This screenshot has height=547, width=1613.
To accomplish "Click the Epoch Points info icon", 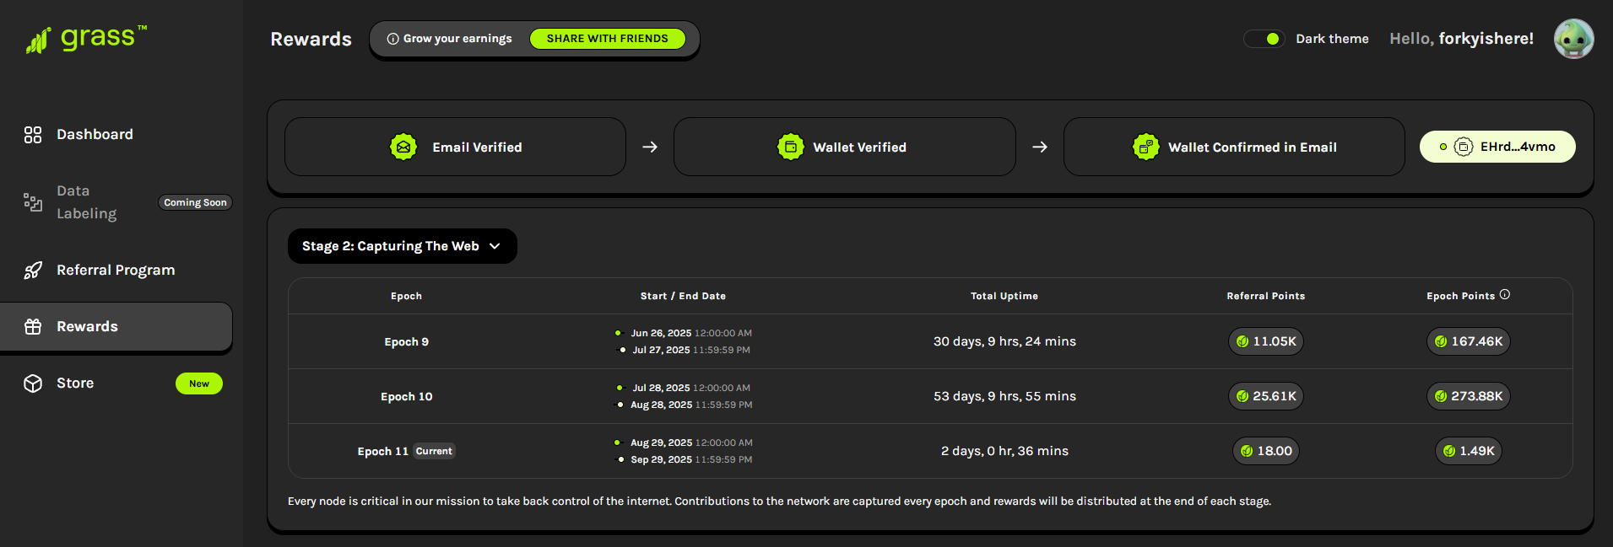I will click(x=1505, y=295).
